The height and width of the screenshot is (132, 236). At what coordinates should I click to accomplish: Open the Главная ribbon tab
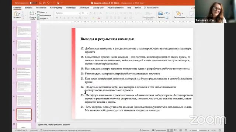click(17, 8)
